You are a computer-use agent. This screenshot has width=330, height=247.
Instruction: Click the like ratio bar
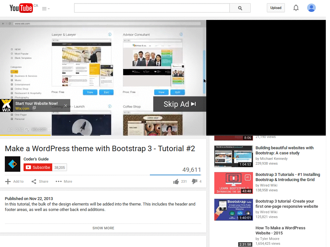point(176,175)
